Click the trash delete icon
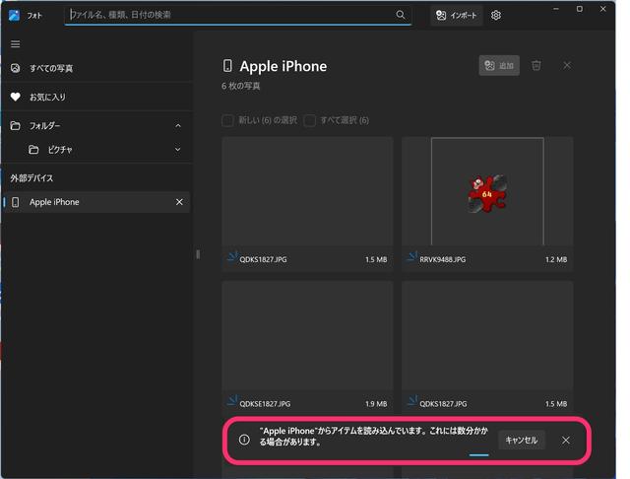This screenshot has width=630, height=479. 536,66
